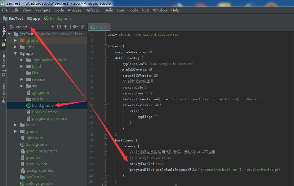The width and height of the screenshot is (294, 186).
Task: Open the Project view dropdown
Action: pos(52,27)
